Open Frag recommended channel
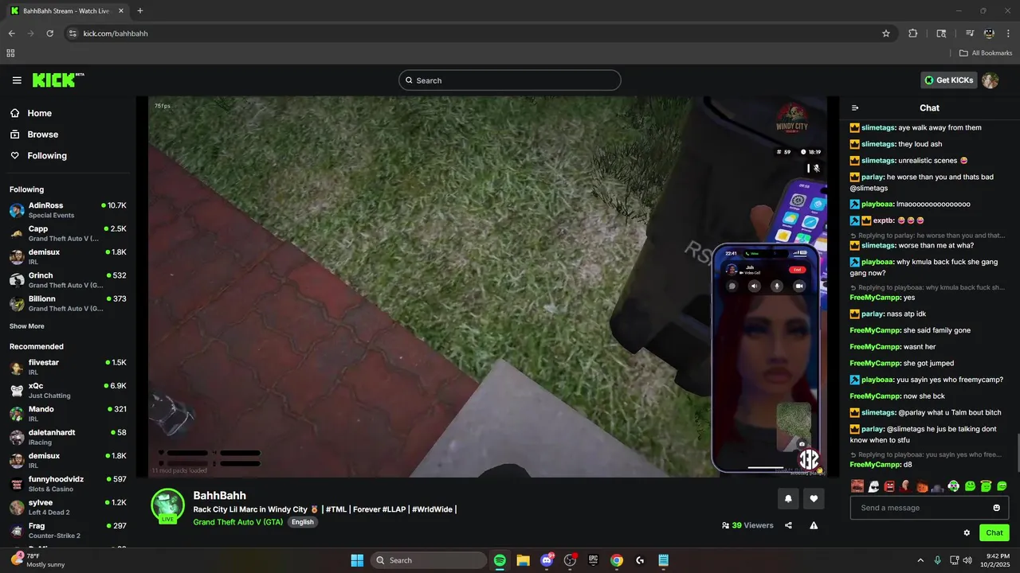 click(68, 530)
